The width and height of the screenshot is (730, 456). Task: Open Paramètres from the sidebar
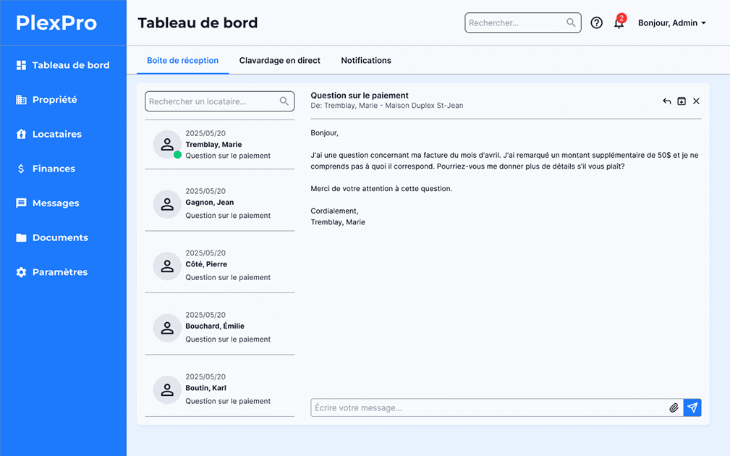[59, 272]
